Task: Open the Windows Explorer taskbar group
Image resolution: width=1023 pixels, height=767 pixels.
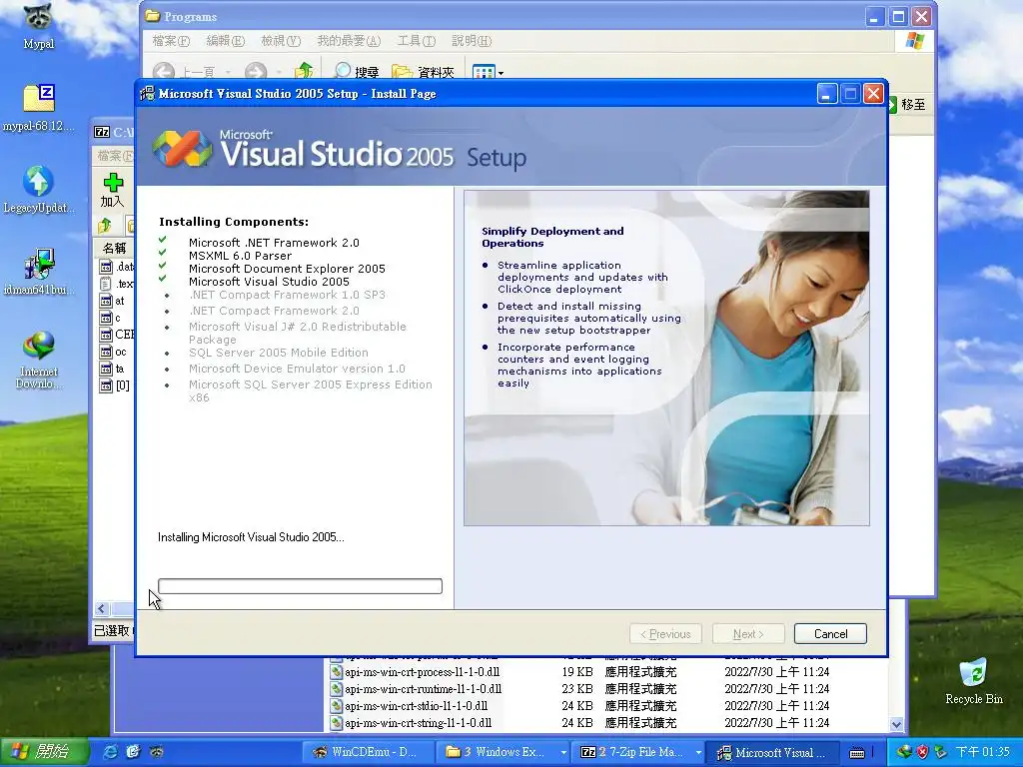Action: [503, 752]
